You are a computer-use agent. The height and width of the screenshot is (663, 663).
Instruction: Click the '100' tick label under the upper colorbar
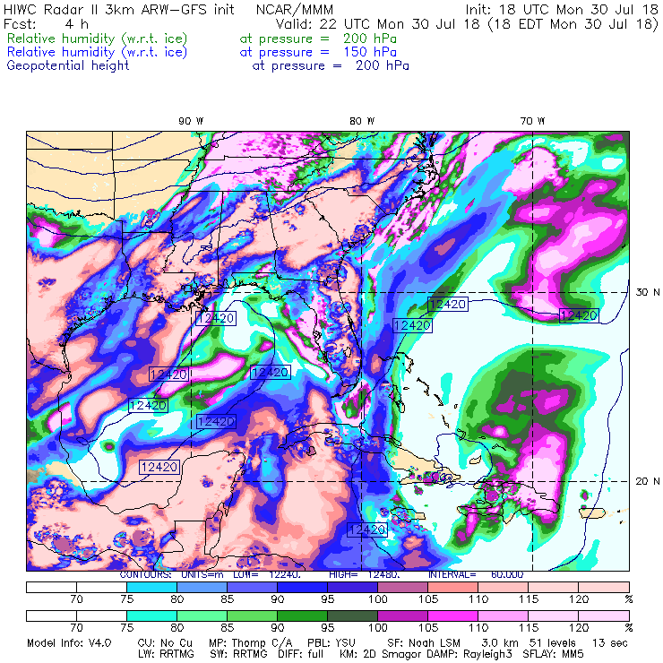[x=377, y=599]
